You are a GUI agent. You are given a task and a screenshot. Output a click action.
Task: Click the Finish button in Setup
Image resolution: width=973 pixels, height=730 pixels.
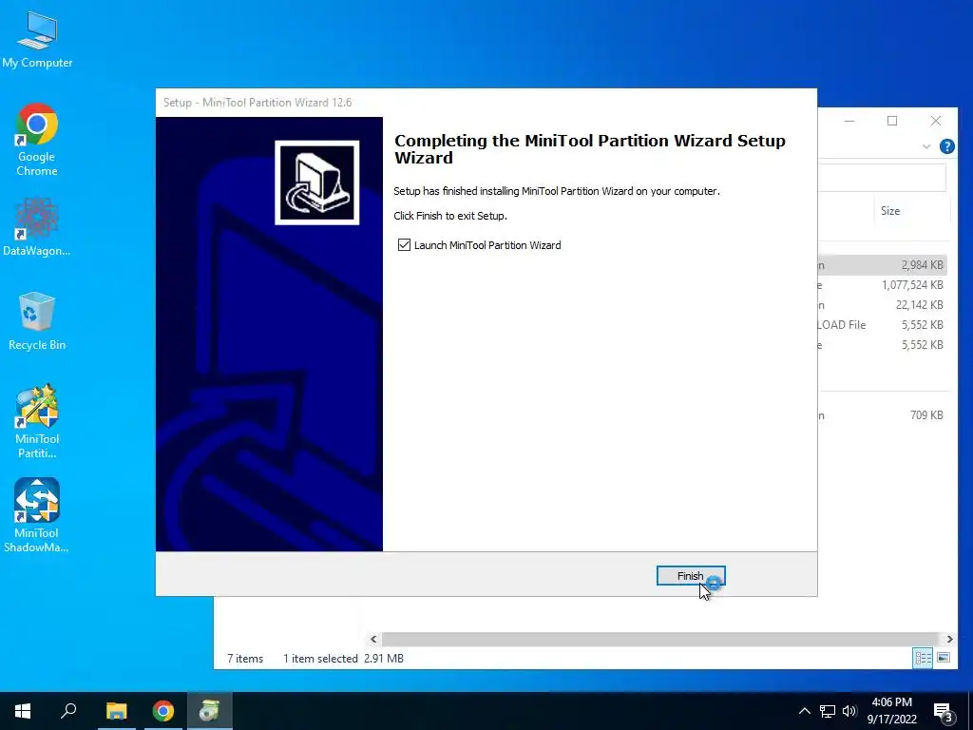tap(691, 576)
